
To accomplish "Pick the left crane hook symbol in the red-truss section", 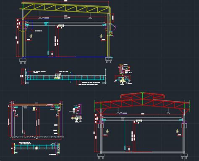I will [x=107, y=131].
